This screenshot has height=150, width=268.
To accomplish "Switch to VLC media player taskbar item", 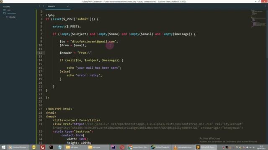I will [183, 147].
